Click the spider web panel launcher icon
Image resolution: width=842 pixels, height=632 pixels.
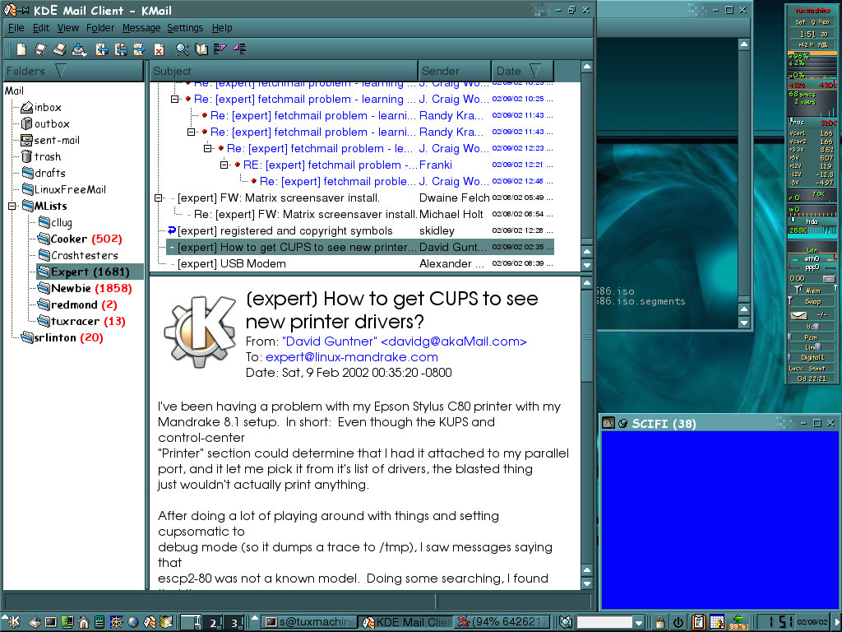click(x=116, y=622)
